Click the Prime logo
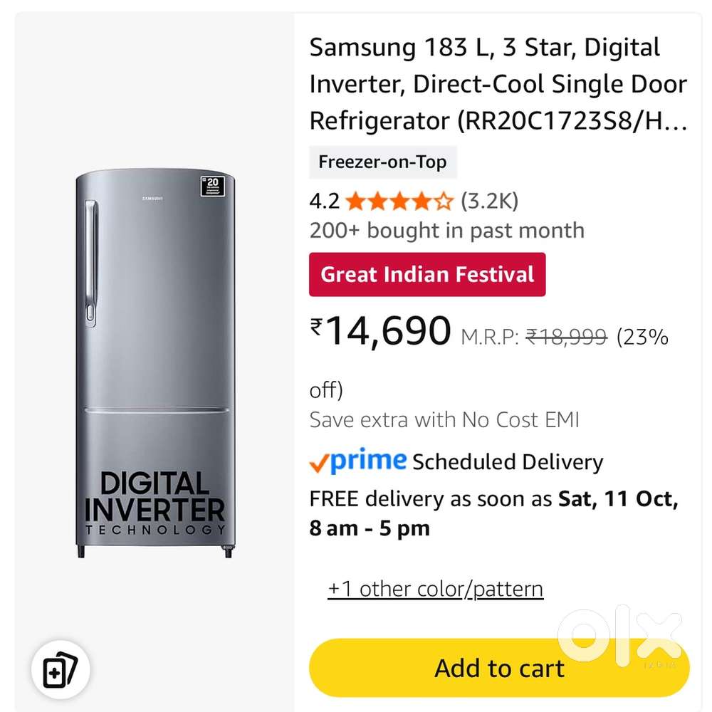 tap(358, 462)
